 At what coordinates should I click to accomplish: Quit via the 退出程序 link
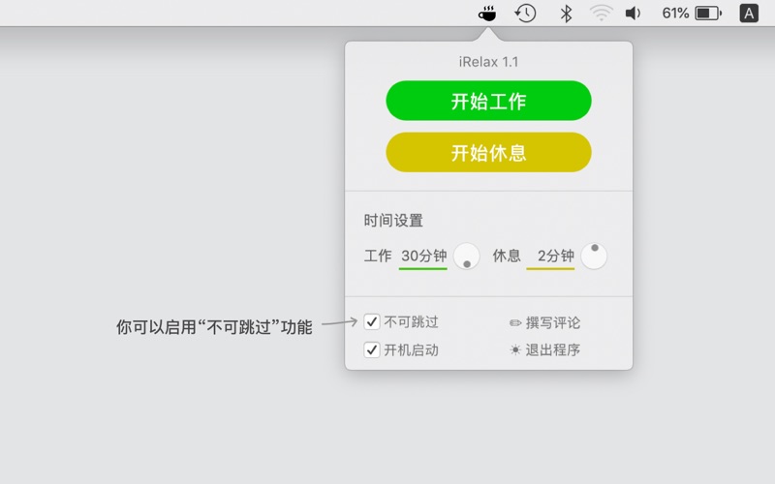(x=552, y=350)
